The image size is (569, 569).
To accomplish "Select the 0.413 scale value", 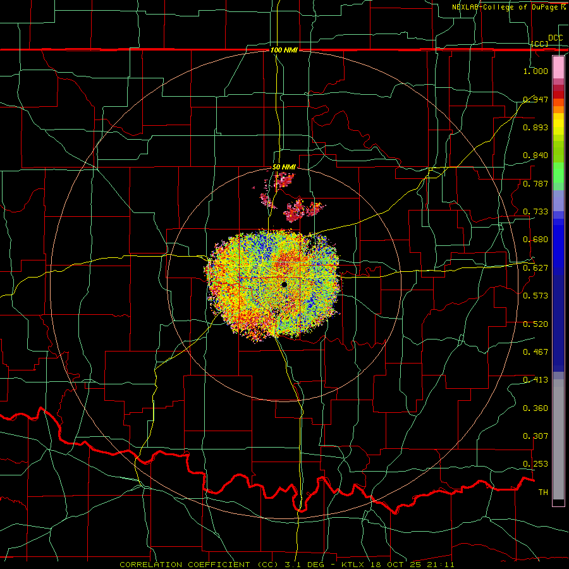I will tap(535, 380).
